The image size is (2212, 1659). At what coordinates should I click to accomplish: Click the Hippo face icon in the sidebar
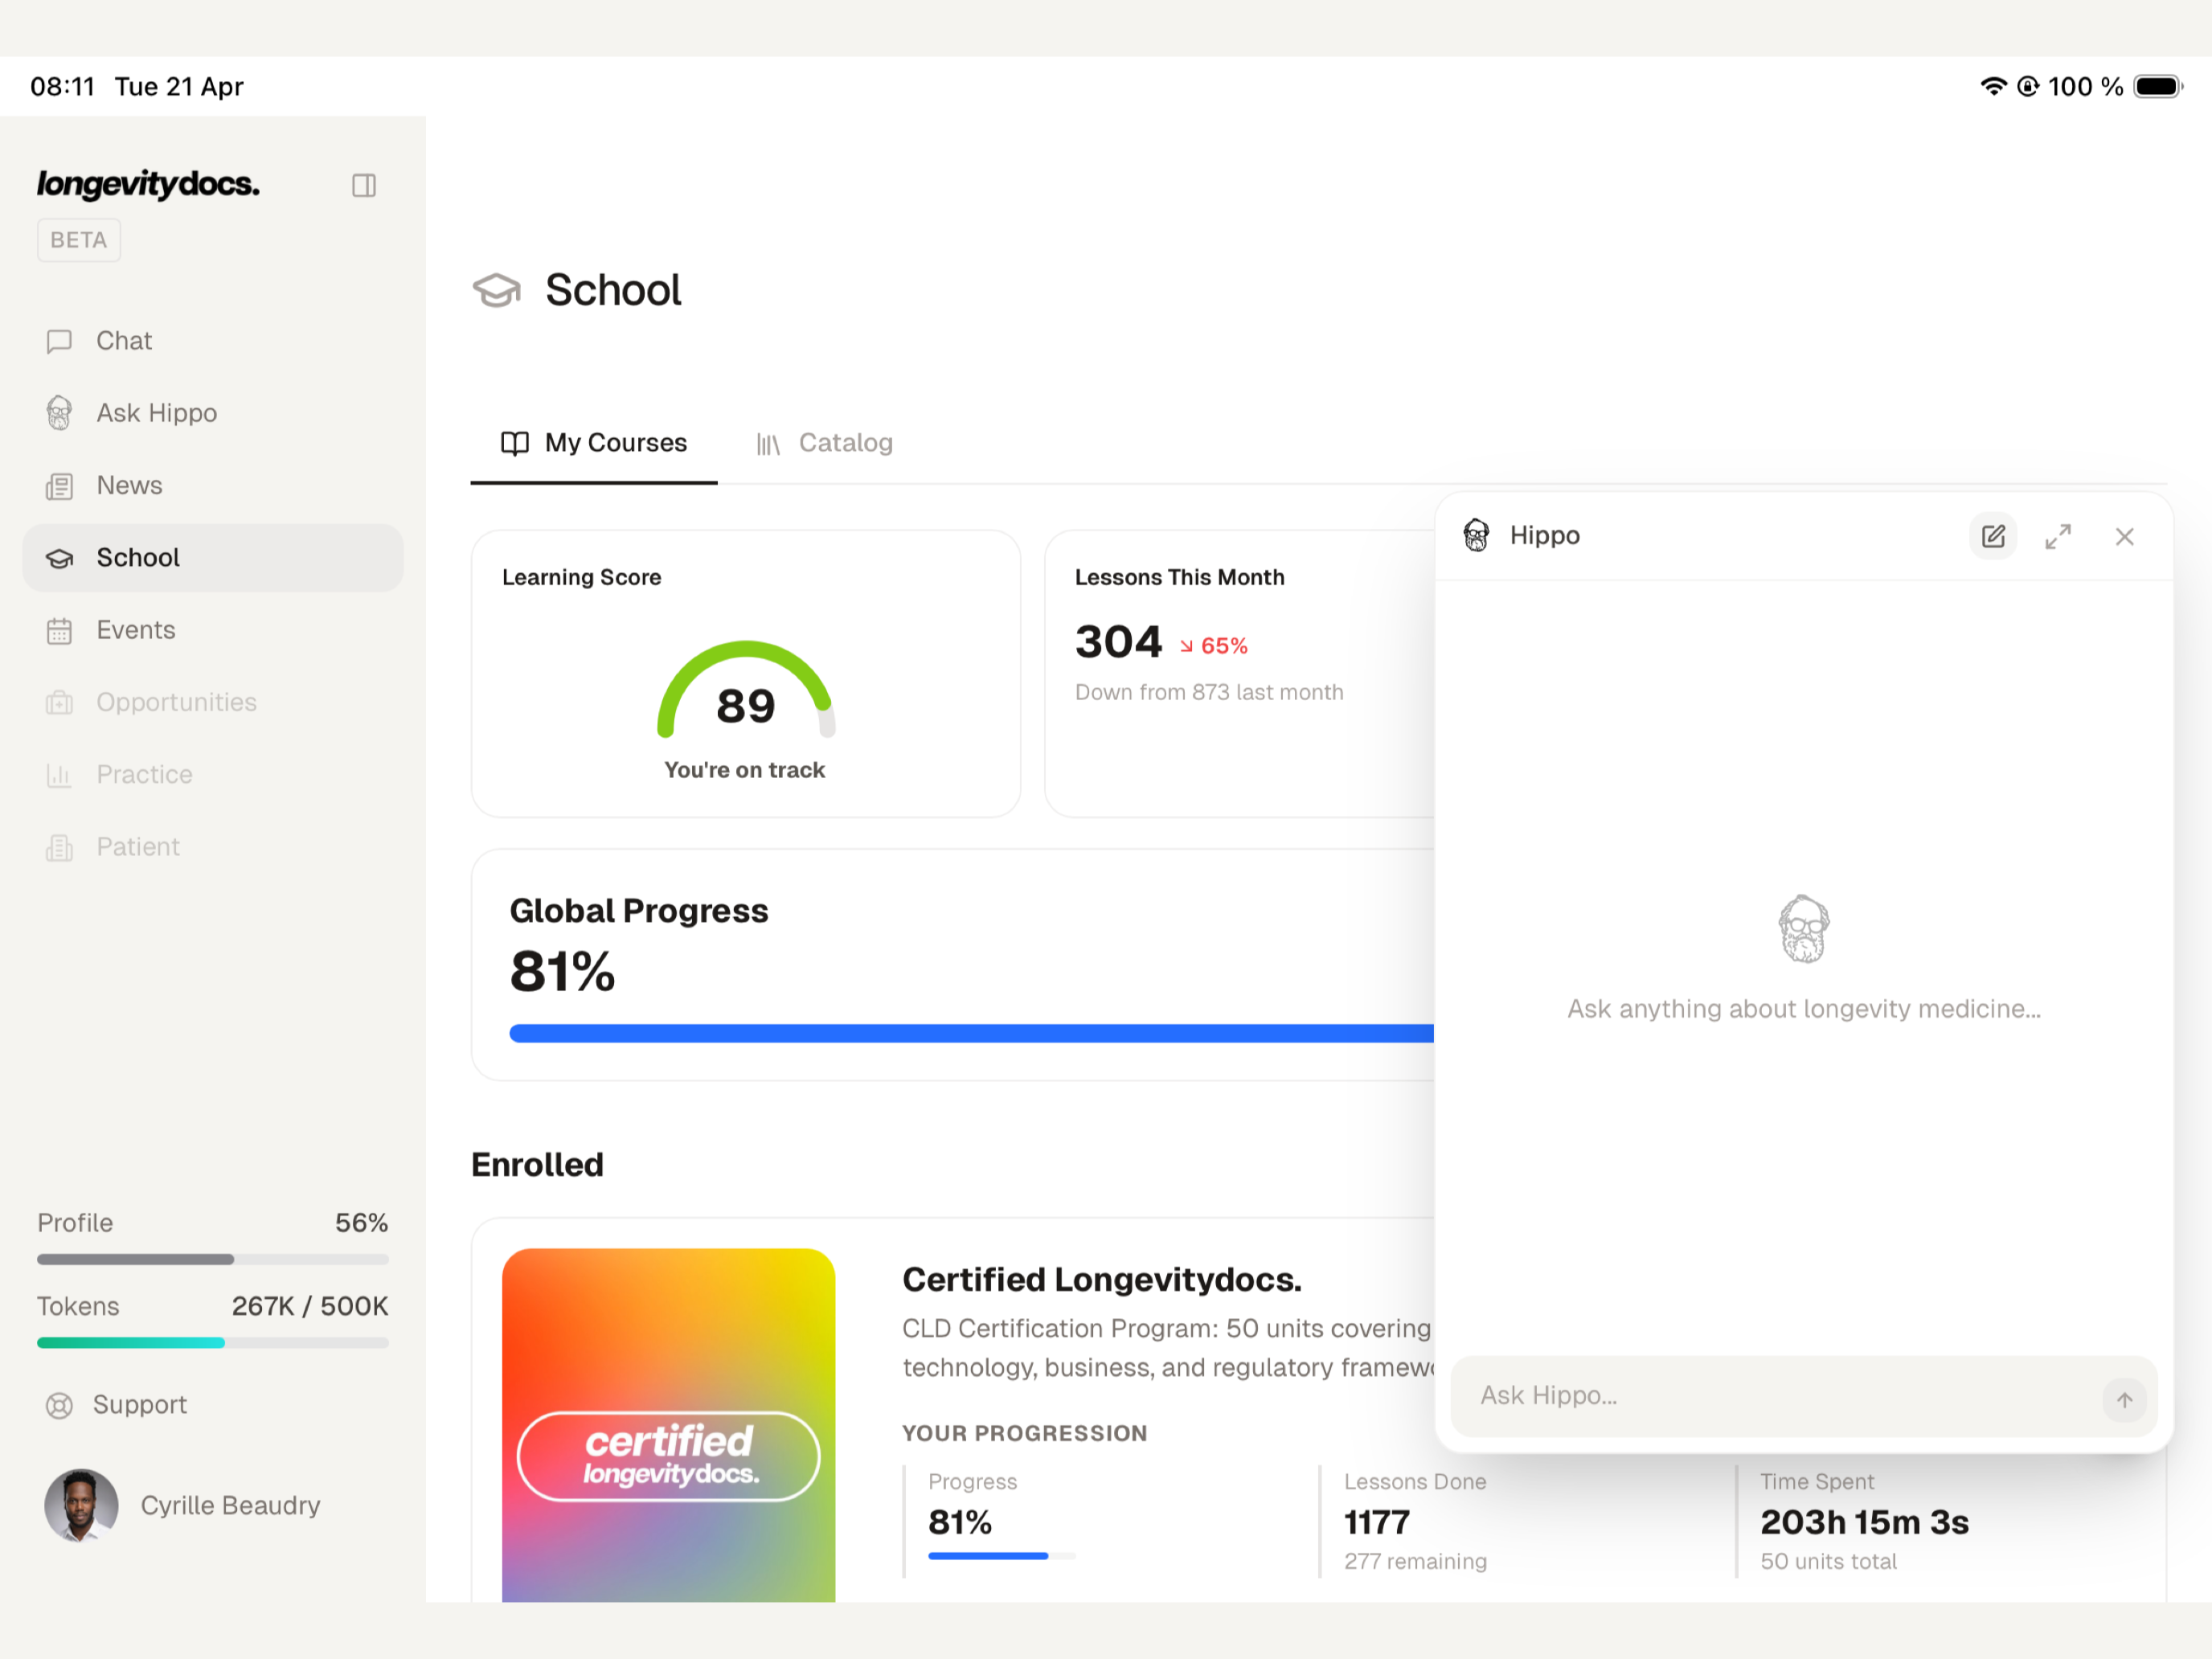[59, 413]
